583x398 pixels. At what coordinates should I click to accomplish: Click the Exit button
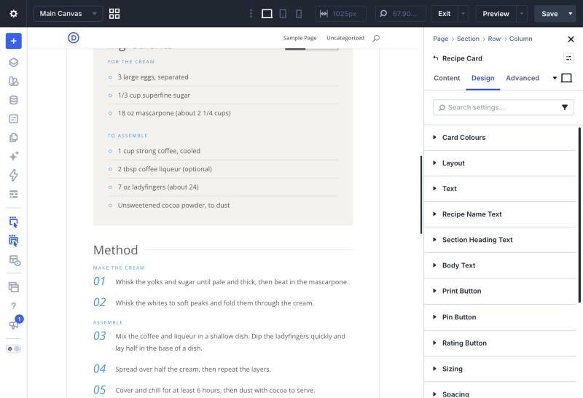point(444,14)
